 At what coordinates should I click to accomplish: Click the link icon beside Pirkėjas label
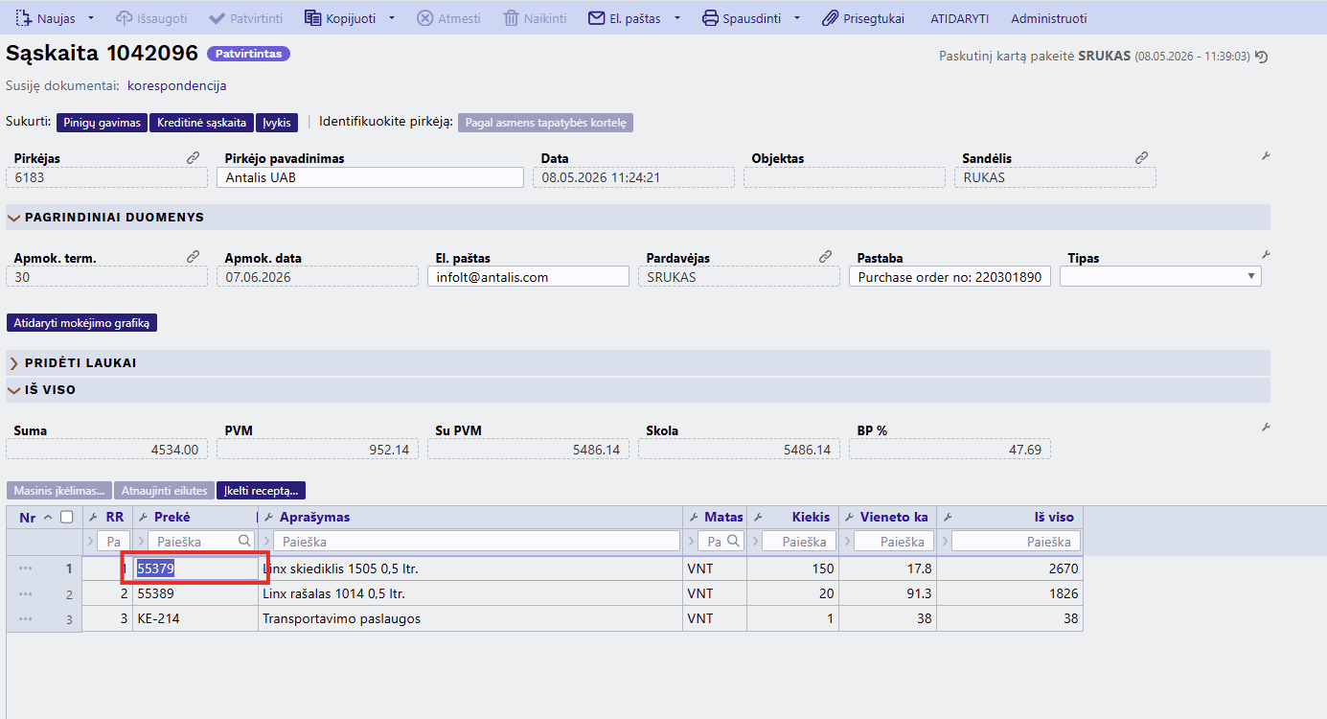[193, 157]
